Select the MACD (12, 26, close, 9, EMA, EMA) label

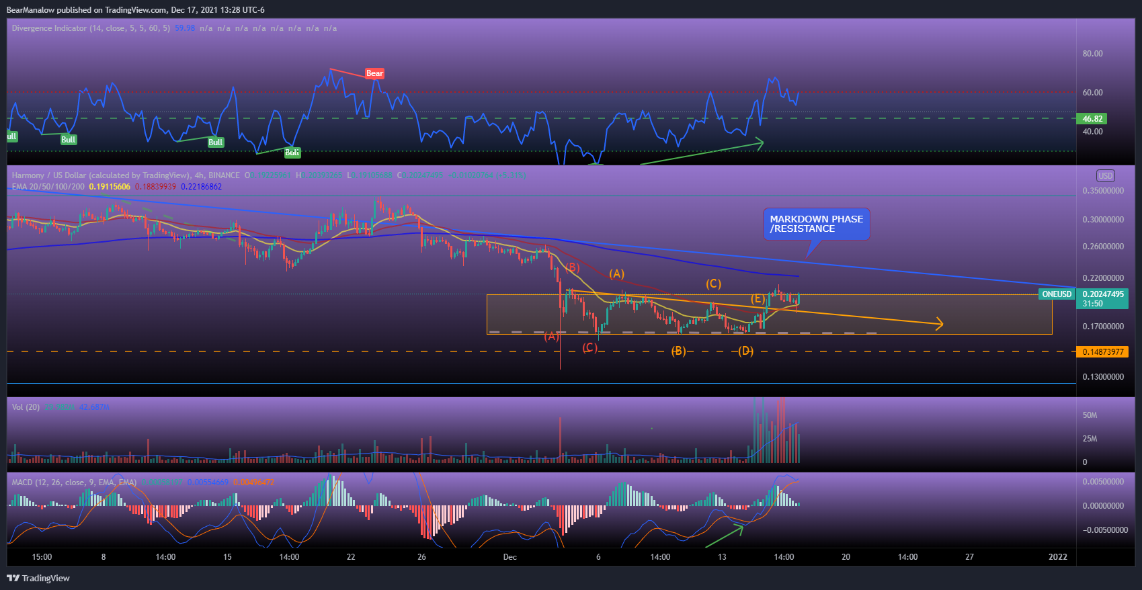(74, 482)
